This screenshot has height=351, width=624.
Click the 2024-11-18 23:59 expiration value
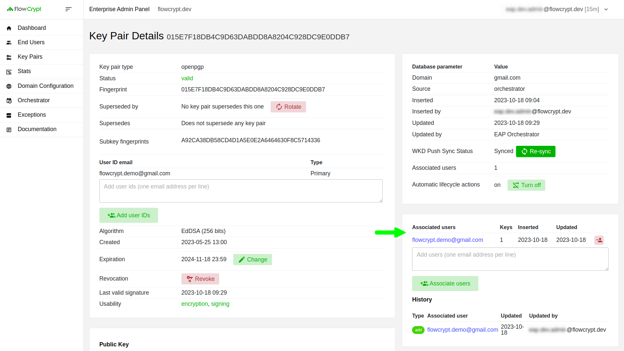click(204, 259)
